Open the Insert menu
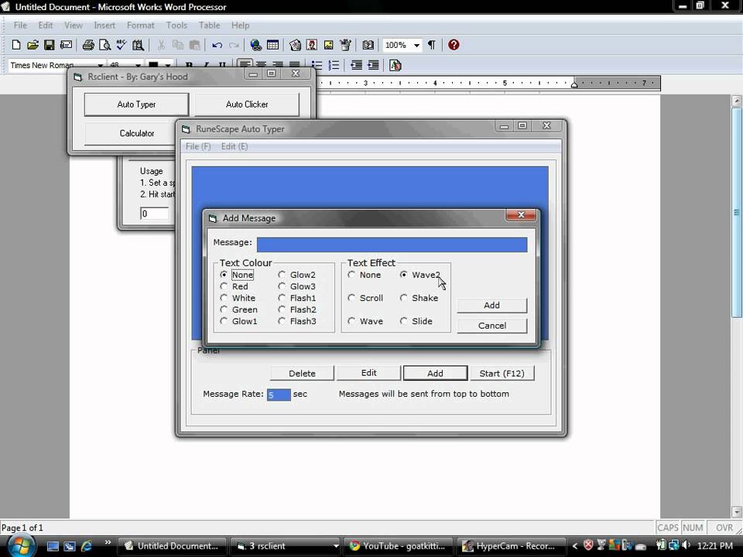Viewport: 743px width, 557px height. 104,26
